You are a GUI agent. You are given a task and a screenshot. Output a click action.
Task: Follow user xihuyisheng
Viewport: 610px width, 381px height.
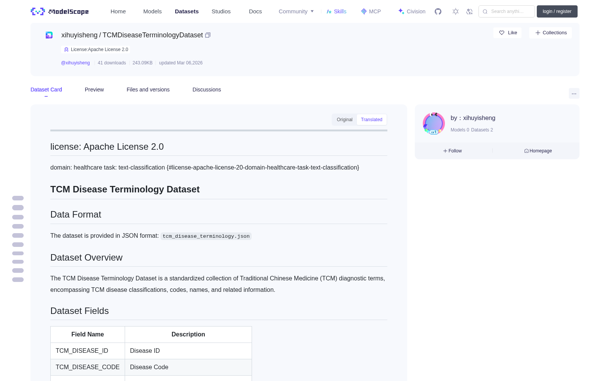tap(453, 151)
